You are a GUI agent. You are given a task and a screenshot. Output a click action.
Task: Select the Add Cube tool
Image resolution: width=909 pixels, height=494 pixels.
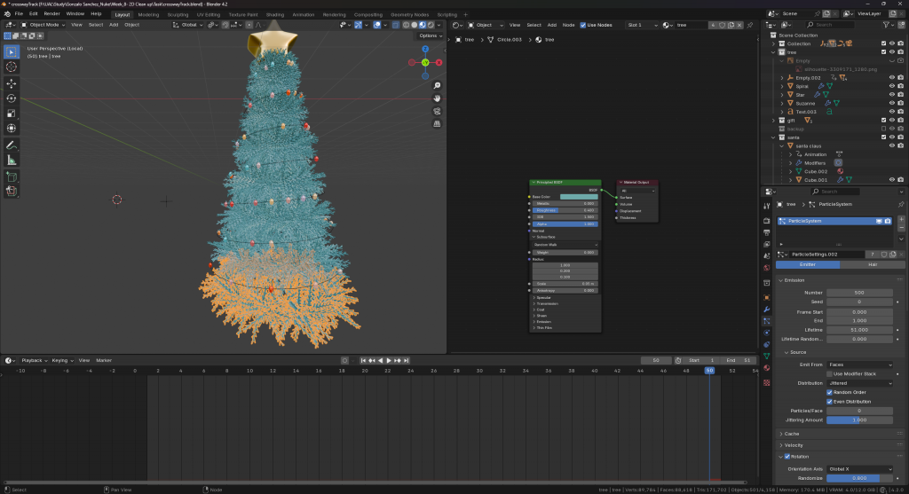pyautogui.click(x=11, y=176)
